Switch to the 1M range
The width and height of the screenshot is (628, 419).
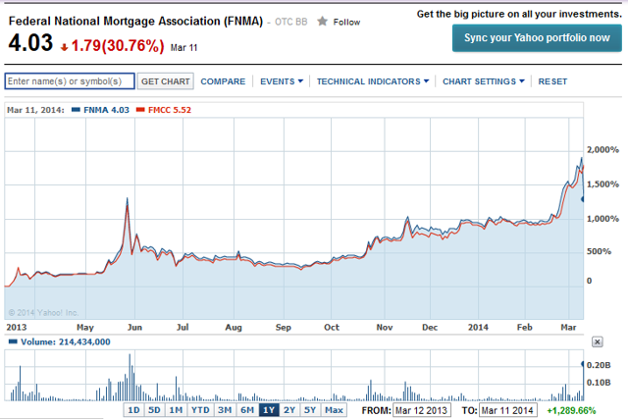point(176,410)
